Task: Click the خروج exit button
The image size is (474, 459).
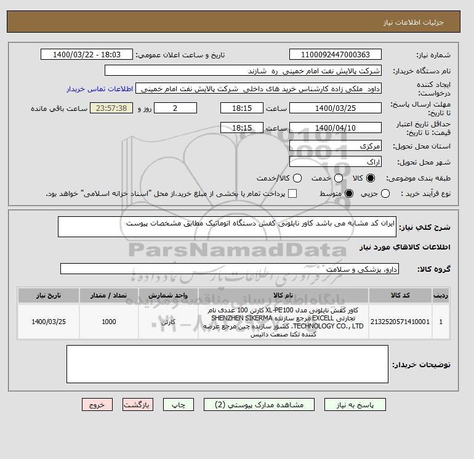Action: pyautogui.click(x=97, y=405)
